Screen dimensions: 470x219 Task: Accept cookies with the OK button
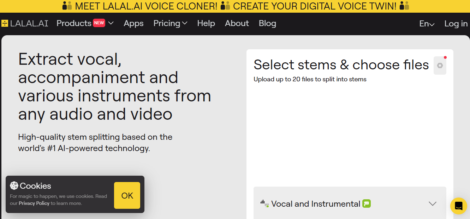(x=127, y=195)
